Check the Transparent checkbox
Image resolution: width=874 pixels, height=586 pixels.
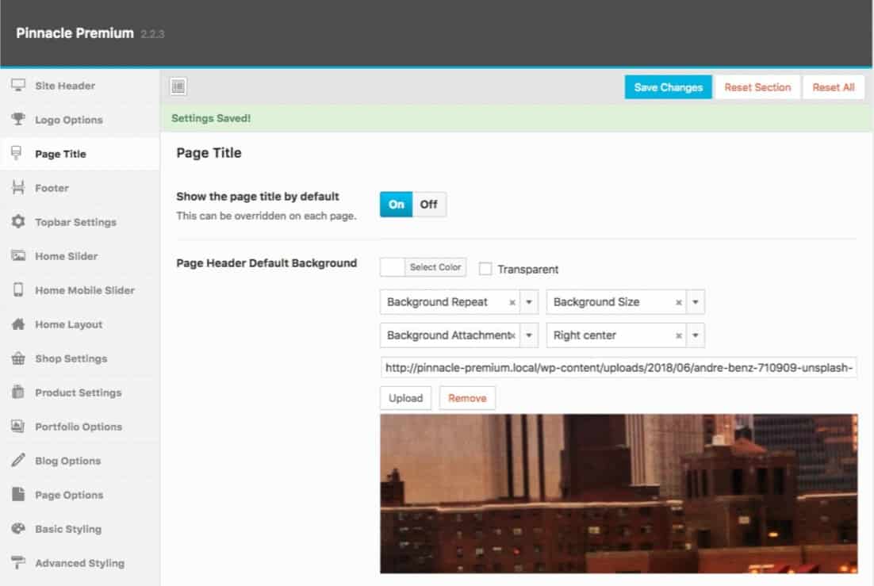pyautogui.click(x=485, y=269)
